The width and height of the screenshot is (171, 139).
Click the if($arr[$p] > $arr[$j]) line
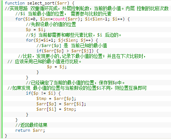[68, 51]
